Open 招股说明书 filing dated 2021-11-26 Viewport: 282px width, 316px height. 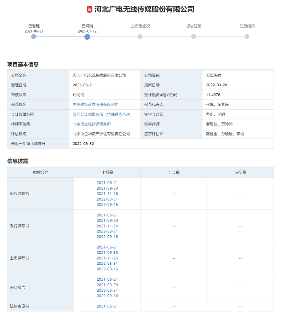click(x=107, y=194)
